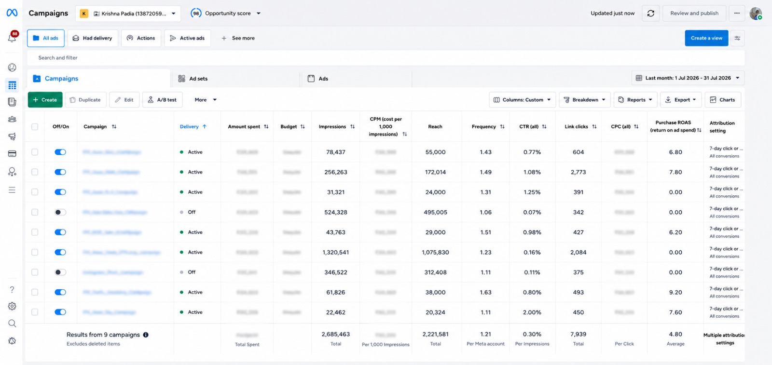Screen dimensions: 772x365
Task: Open the view settings sliders icon
Action: (737, 38)
